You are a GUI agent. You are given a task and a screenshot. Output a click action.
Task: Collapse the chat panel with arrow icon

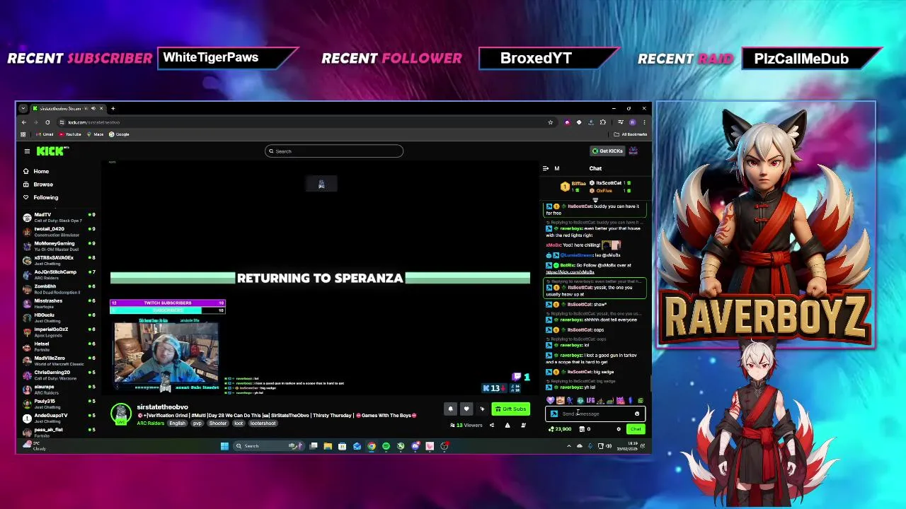point(546,168)
